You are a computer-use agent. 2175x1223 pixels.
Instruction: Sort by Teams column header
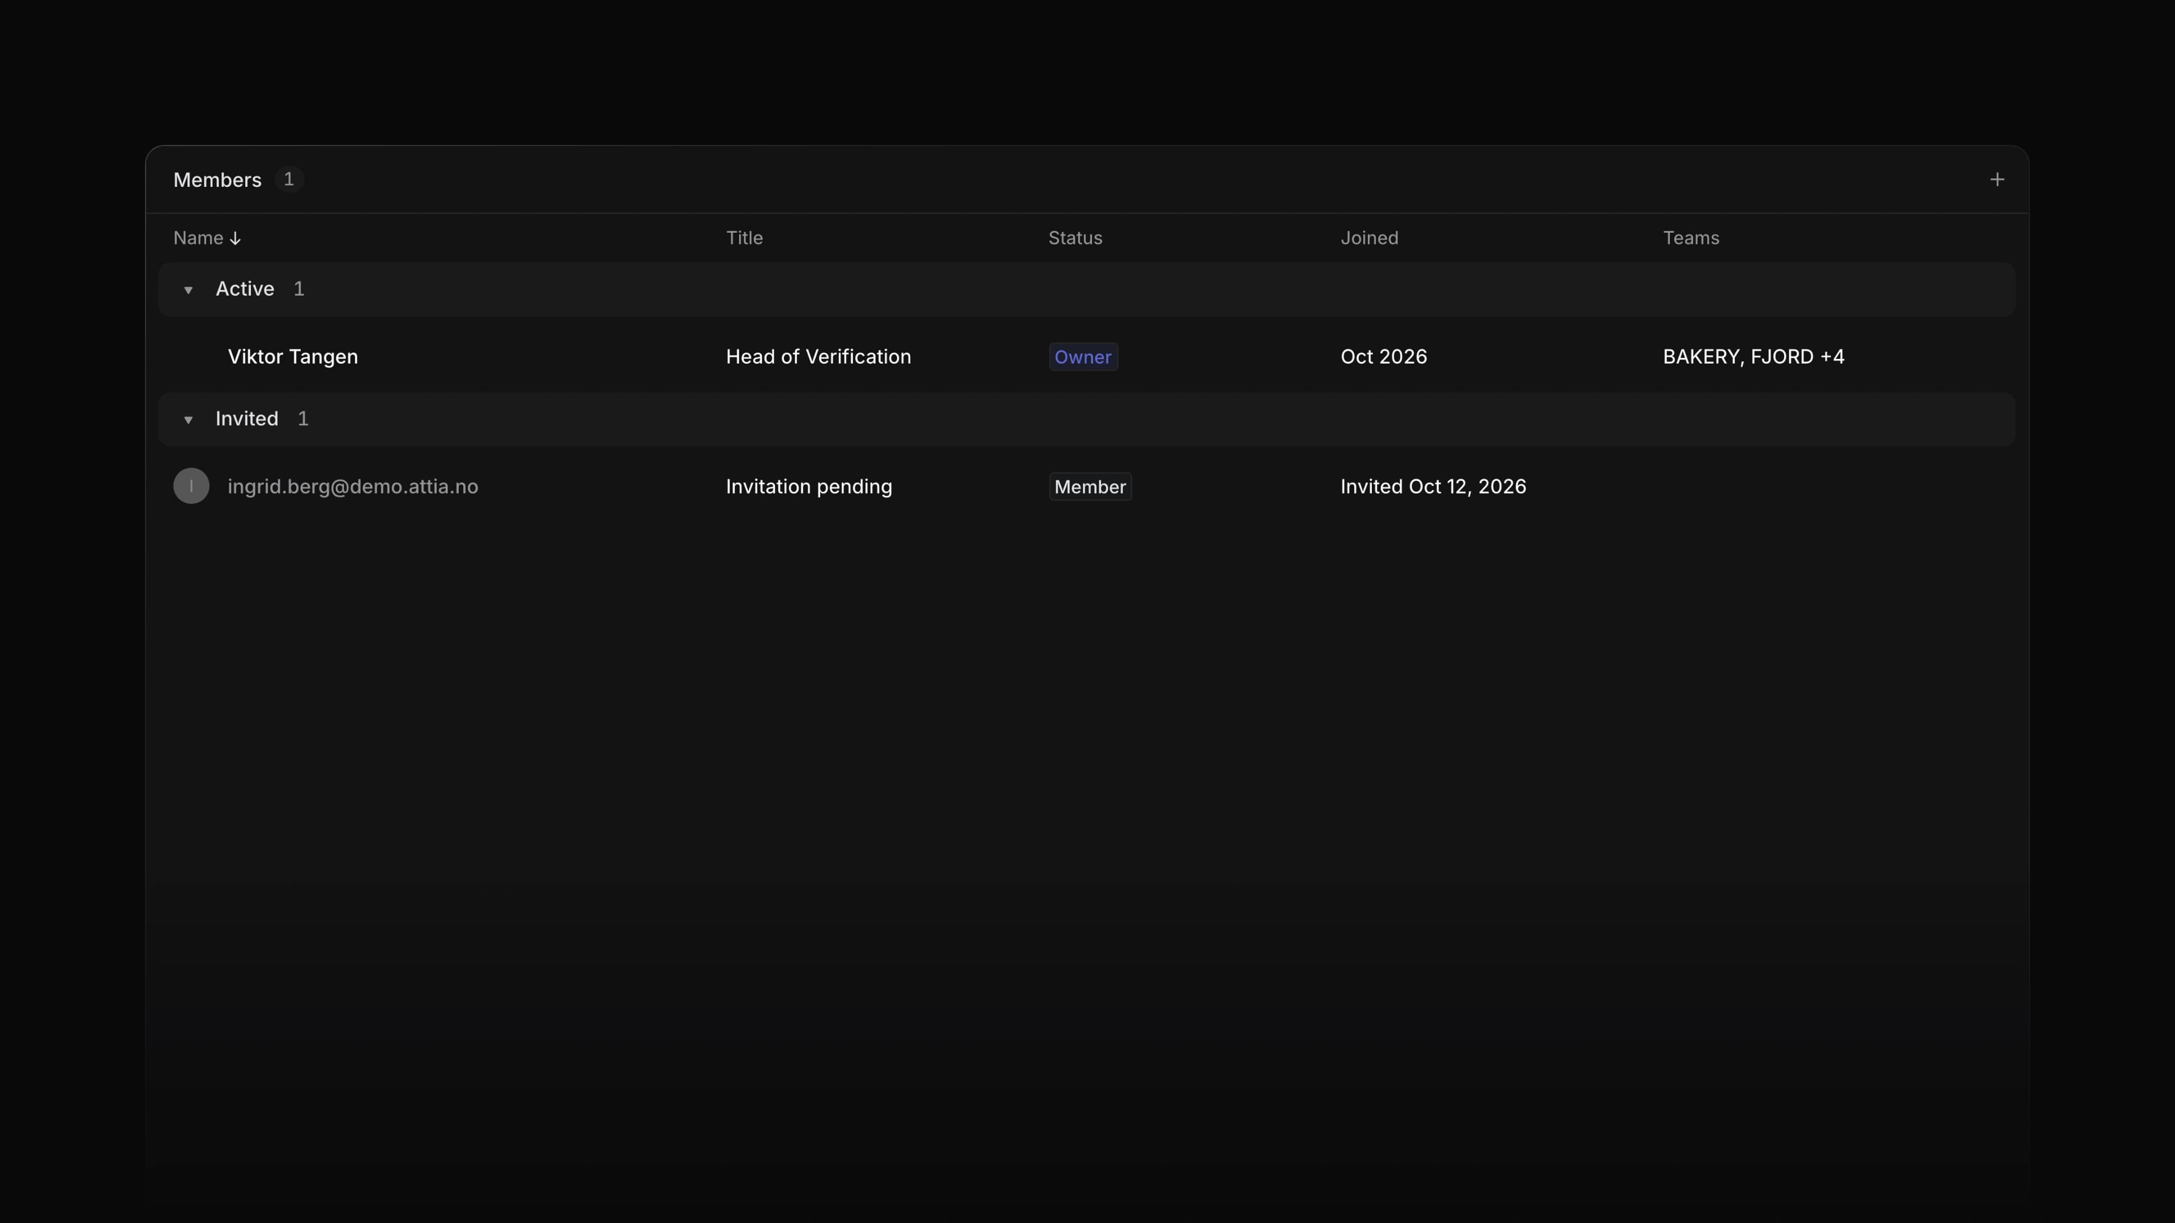tap(1690, 238)
